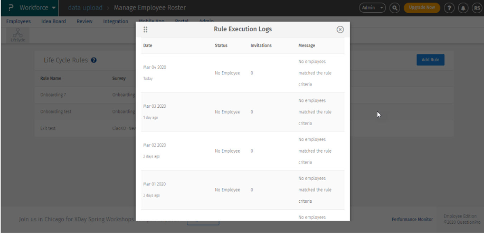Screen dimensions: 484x236
Task: Click the Life Cycle Rules help info icon
Action: 93,60
